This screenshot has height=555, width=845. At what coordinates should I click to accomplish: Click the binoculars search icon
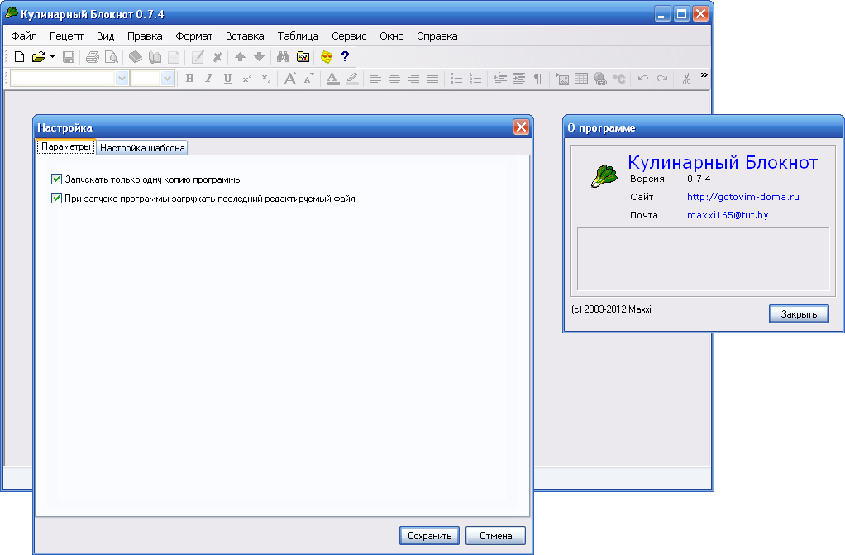tap(283, 56)
